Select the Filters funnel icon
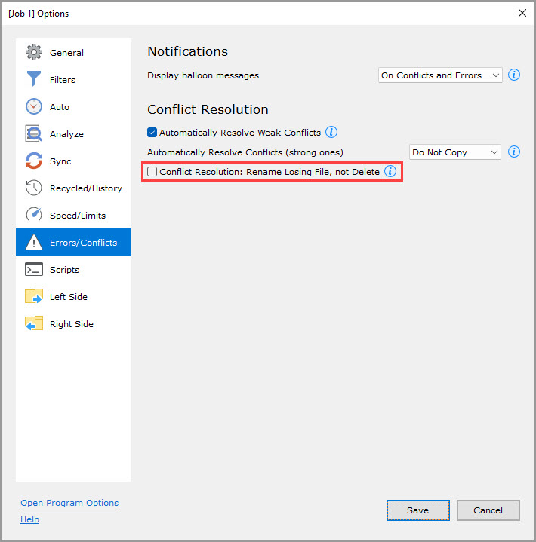The image size is (536, 542). (34, 80)
